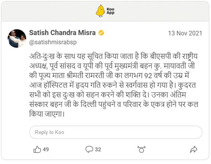Open the @satishmisrabsp handle link
This screenshot has height=164, width=211.
point(53,42)
